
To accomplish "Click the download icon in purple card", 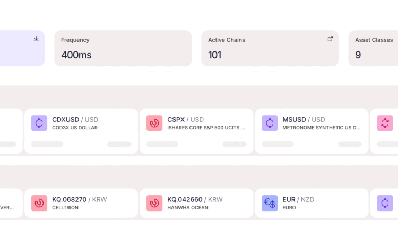I will click(36, 39).
